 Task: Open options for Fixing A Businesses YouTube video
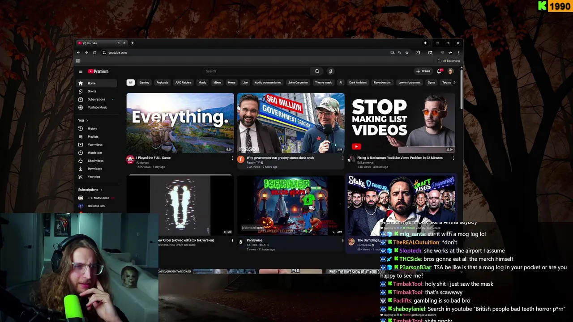click(453, 158)
